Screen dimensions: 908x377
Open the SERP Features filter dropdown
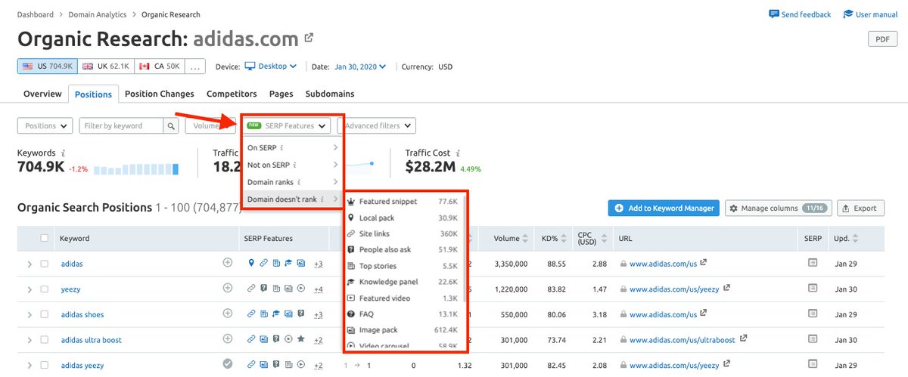(286, 126)
